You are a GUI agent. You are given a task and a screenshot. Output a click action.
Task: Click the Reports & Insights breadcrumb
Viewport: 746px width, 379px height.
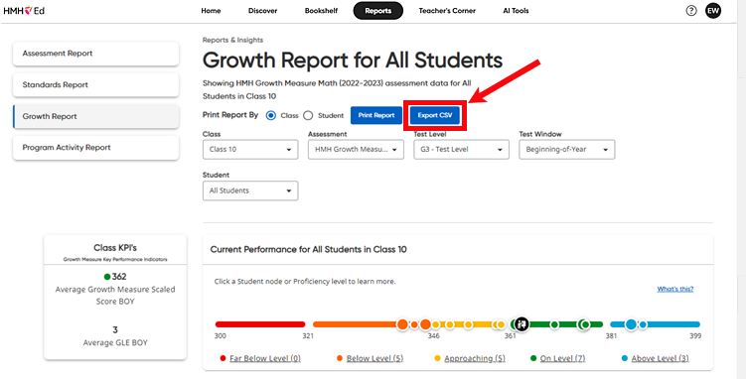[232, 40]
